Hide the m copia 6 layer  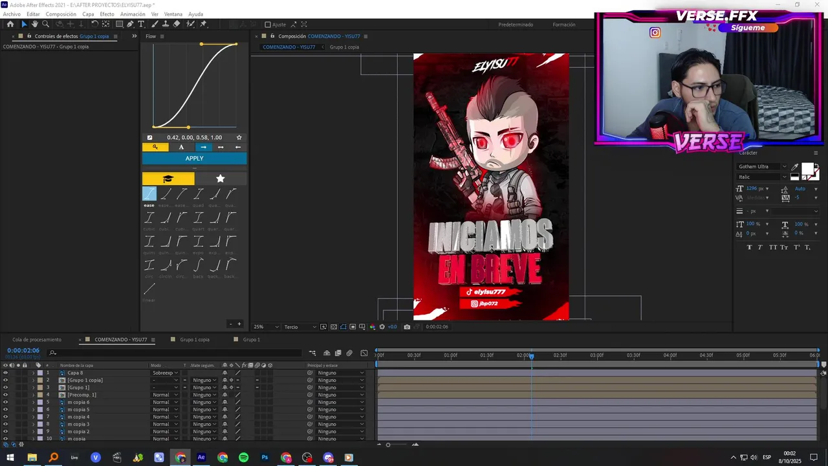click(5, 402)
